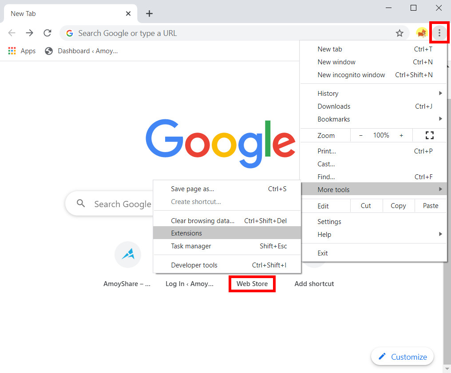Close the New Tab tab
This screenshot has width=451, height=373.
pyautogui.click(x=128, y=13)
